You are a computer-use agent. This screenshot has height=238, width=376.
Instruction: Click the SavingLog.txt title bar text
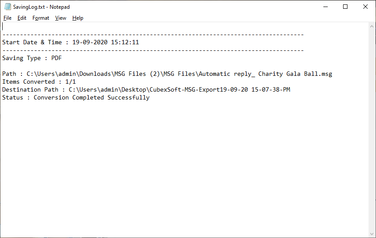(x=41, y=7)
